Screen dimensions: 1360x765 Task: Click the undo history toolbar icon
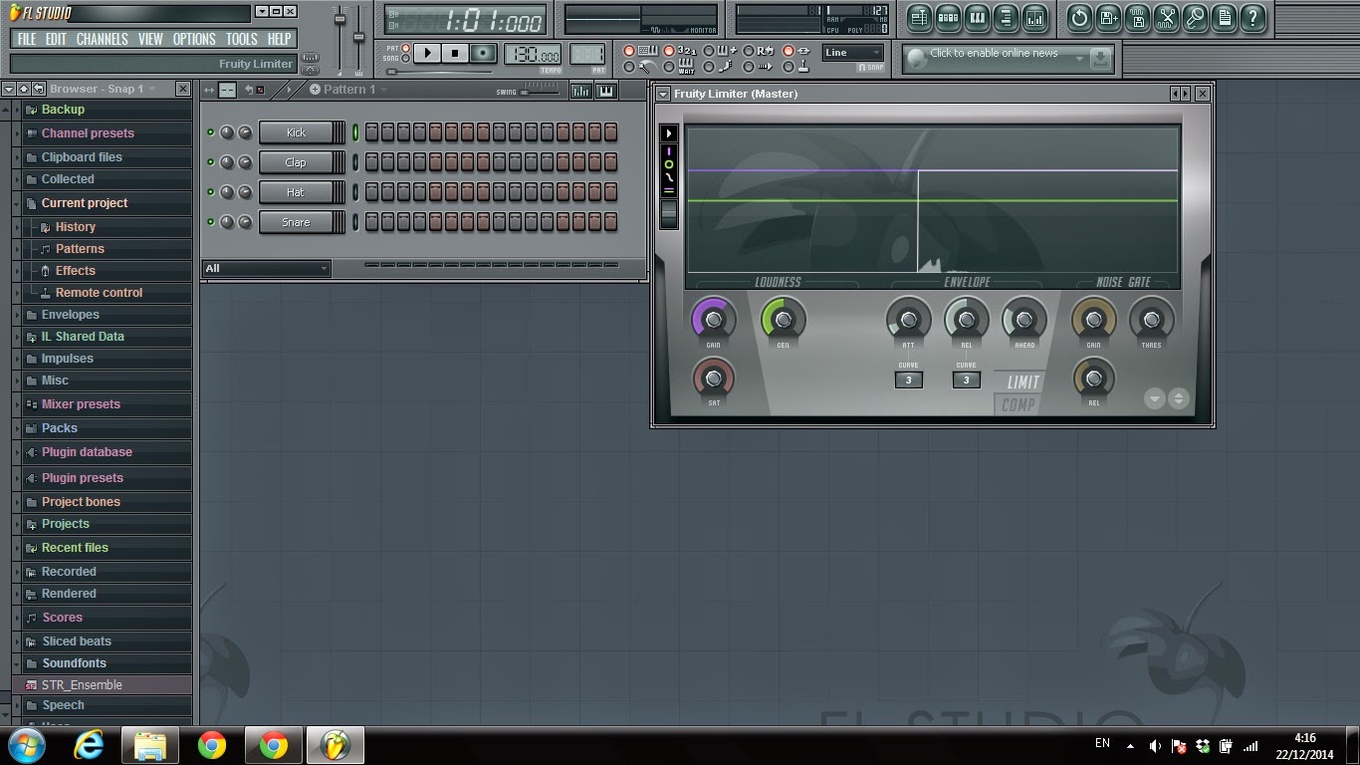[1079, 18]
